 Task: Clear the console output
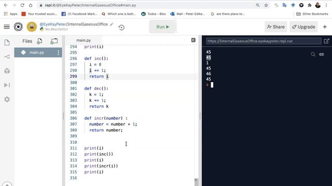click(322, 54)
